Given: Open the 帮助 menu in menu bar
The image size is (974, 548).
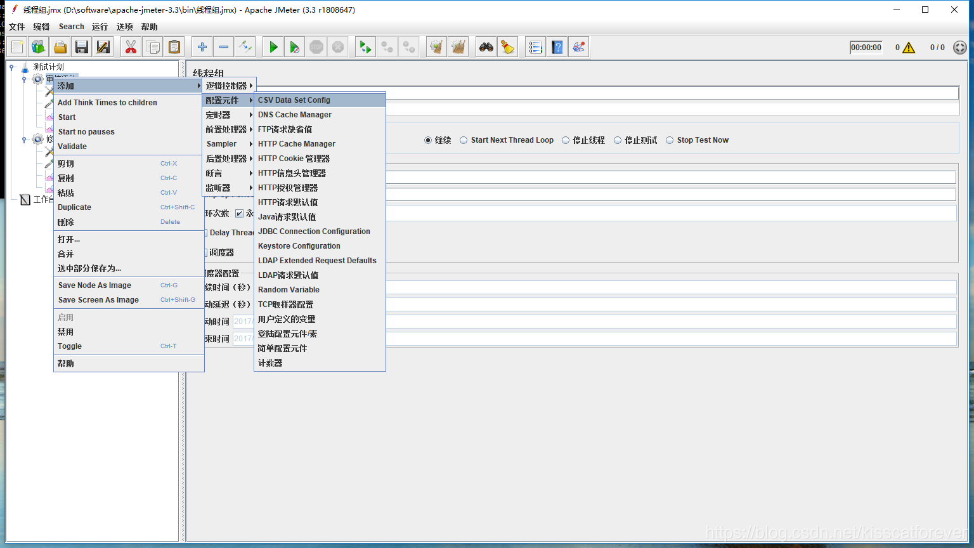Looking at the screenshot, I should [x=149, y=27].
